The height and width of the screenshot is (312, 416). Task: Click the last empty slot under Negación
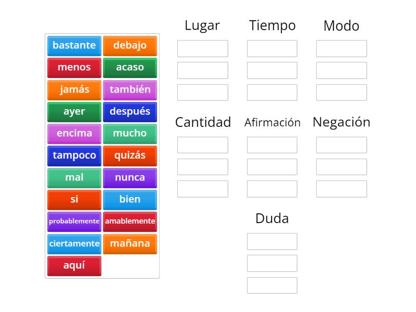[x=342, y=189]
